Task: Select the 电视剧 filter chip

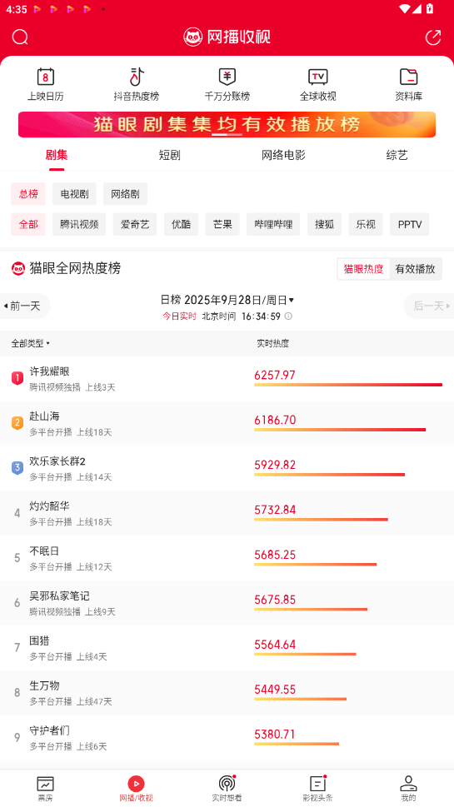Action: 75,194
